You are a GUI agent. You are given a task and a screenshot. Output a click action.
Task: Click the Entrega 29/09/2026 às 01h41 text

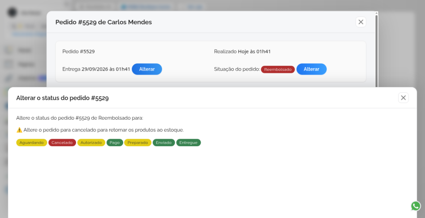click(96, 69)
